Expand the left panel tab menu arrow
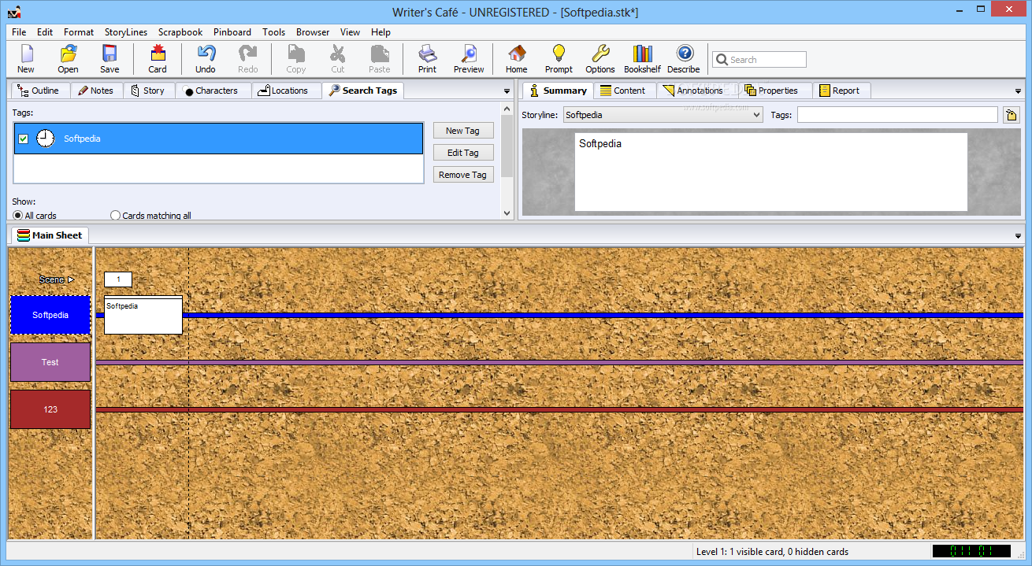The height and width of the screenshot is (566, 1032). click(x=507, y=91)
